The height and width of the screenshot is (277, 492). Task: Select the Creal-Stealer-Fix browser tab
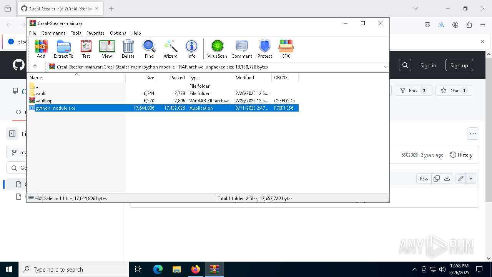(x=60, y=8)
